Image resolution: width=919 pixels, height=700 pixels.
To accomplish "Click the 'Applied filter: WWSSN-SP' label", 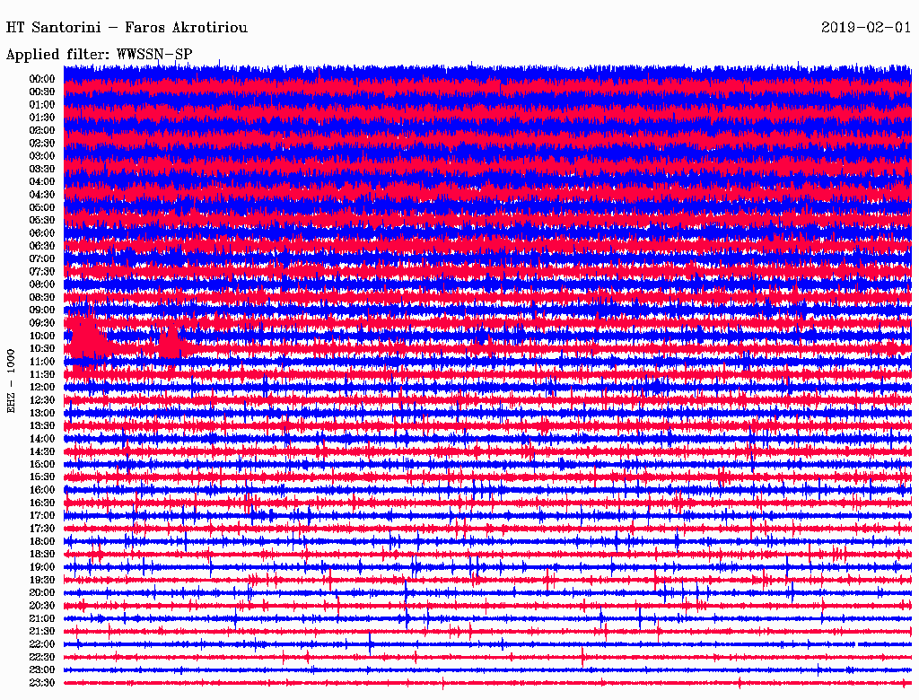I will [x=99, y=55].
